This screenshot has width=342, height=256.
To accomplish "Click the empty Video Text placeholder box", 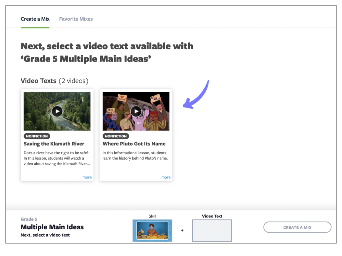I will 212,230.
